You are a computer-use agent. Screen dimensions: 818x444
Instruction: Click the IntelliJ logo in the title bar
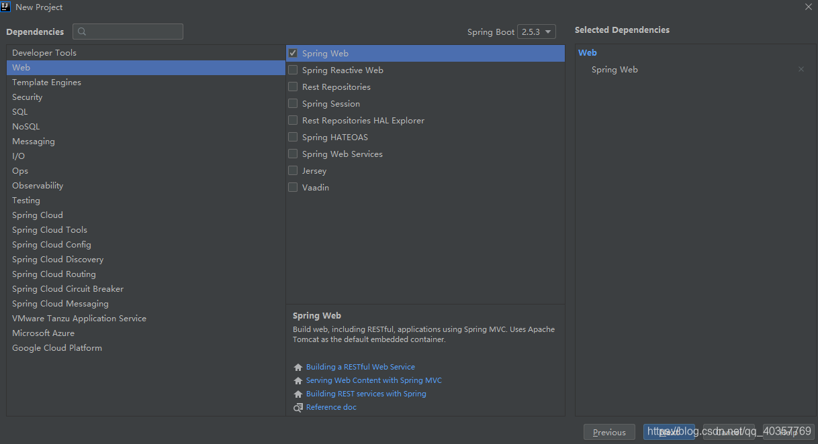(5, 7)
